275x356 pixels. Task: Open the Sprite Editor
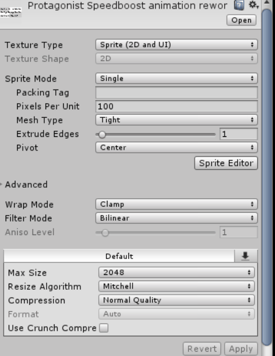click(226, 163)
